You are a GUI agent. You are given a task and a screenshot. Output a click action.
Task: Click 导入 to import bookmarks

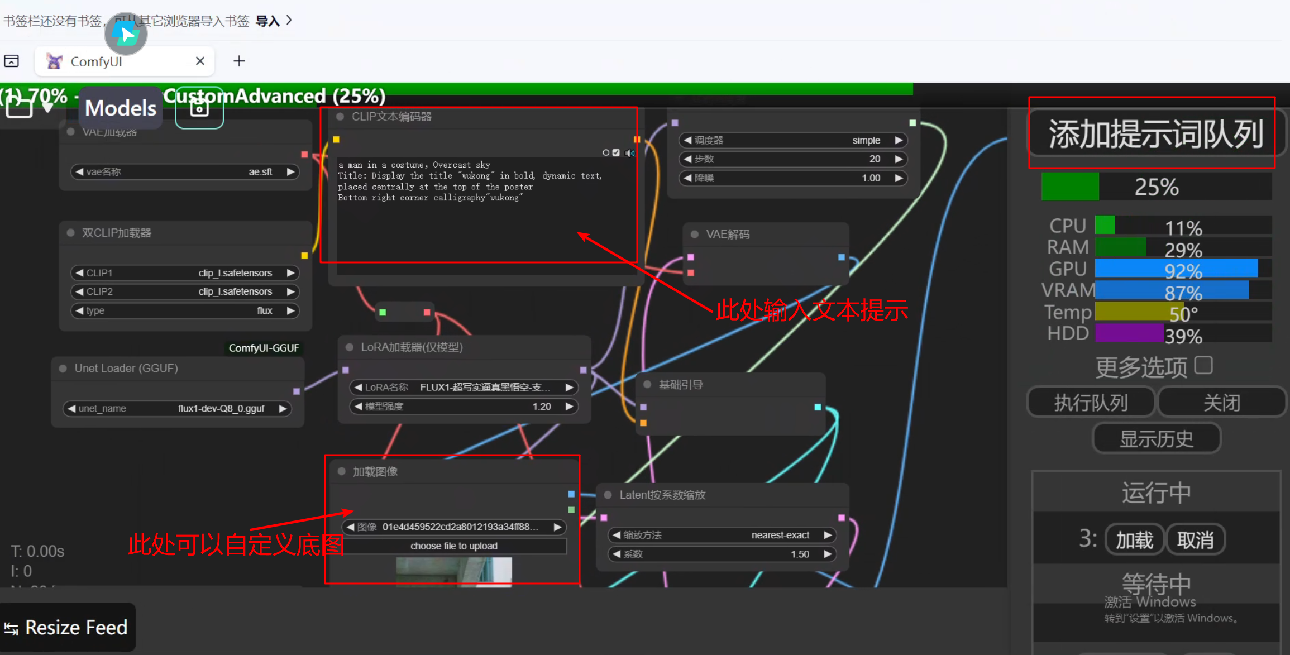pos(267,21)
